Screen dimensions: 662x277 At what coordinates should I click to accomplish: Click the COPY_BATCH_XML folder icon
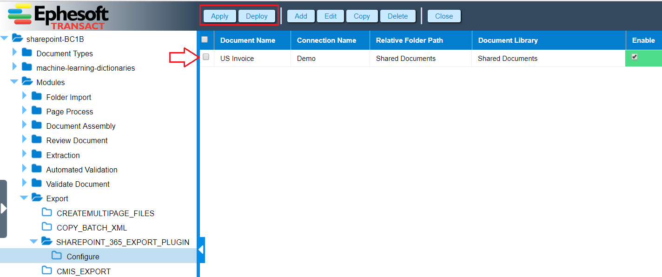(x=46, y=227)
